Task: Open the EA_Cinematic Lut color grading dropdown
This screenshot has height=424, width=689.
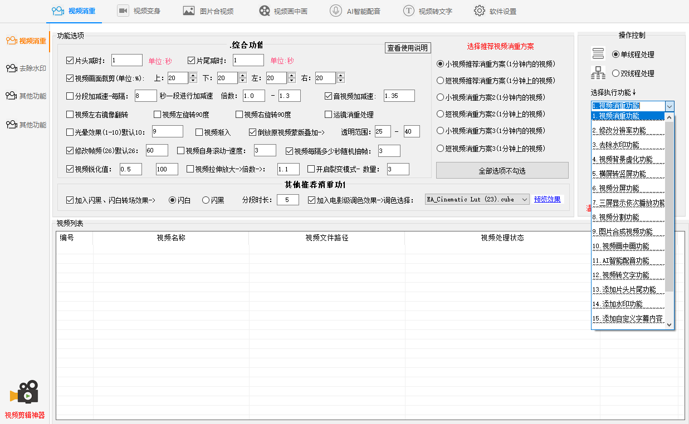Action: (524, 199)
